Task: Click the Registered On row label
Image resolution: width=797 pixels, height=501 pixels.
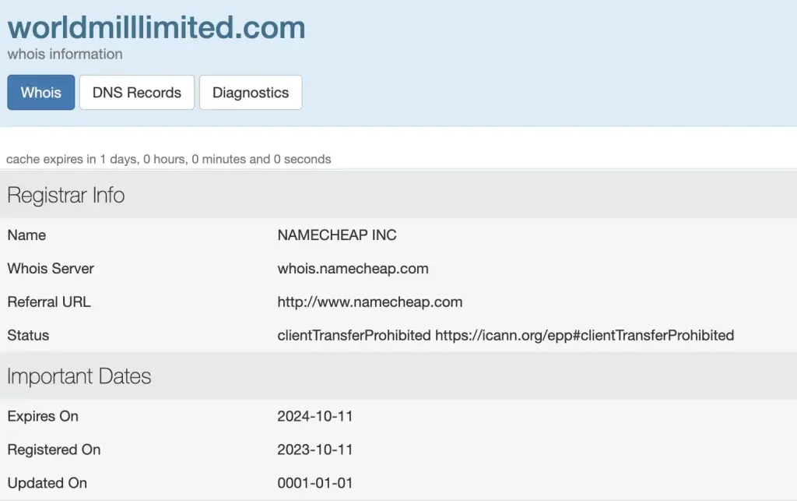Action: pos(54,450)
